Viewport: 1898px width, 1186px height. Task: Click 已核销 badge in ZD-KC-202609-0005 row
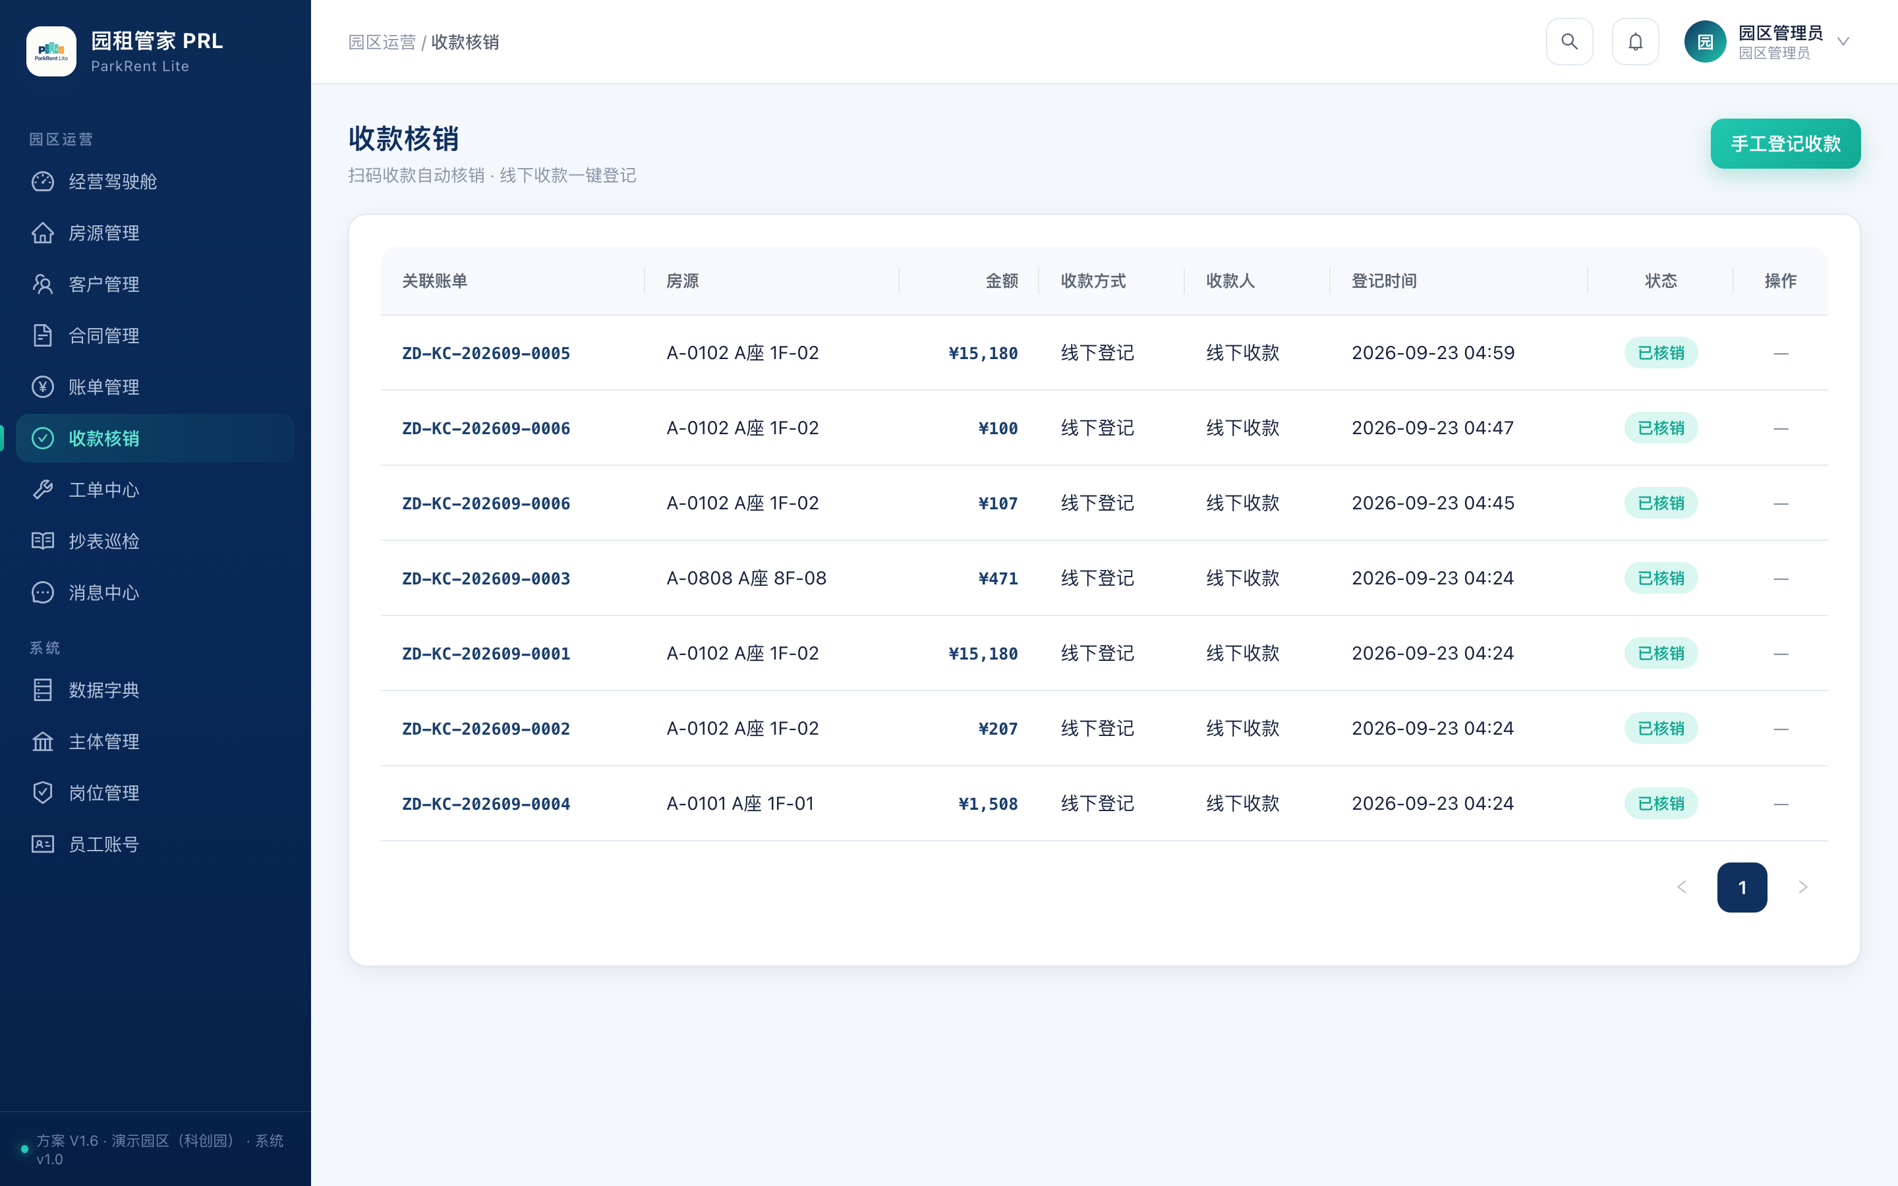click(1661, 353)
